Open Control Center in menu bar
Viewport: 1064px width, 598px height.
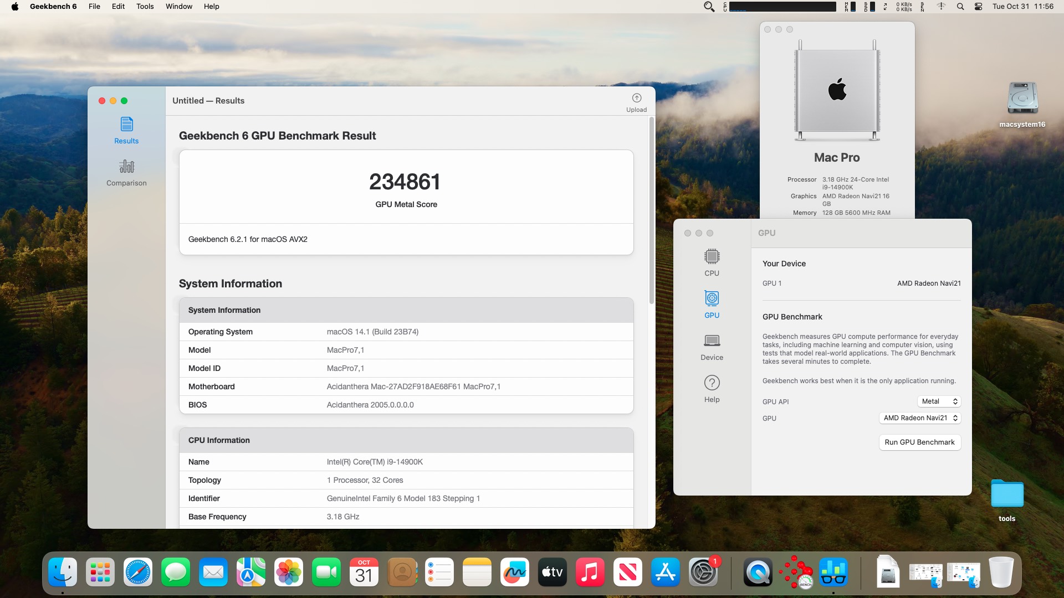978,7
